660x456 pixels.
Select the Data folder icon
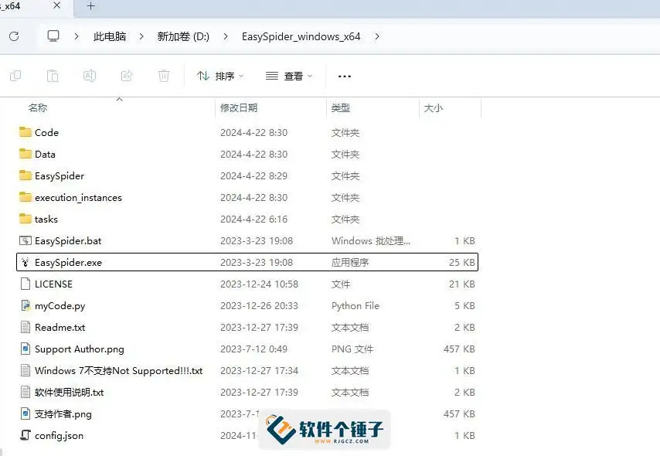(26, 154)
